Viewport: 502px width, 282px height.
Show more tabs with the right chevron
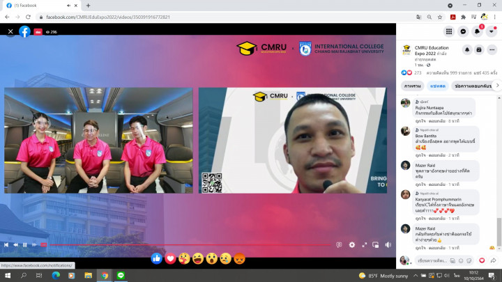coord(497,86)
